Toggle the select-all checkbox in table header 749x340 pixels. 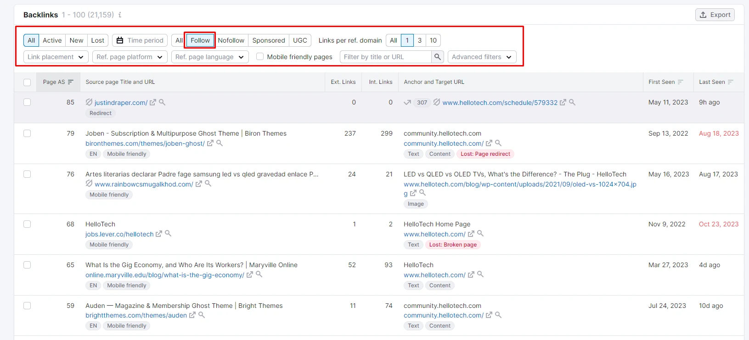tap(27, 82)
